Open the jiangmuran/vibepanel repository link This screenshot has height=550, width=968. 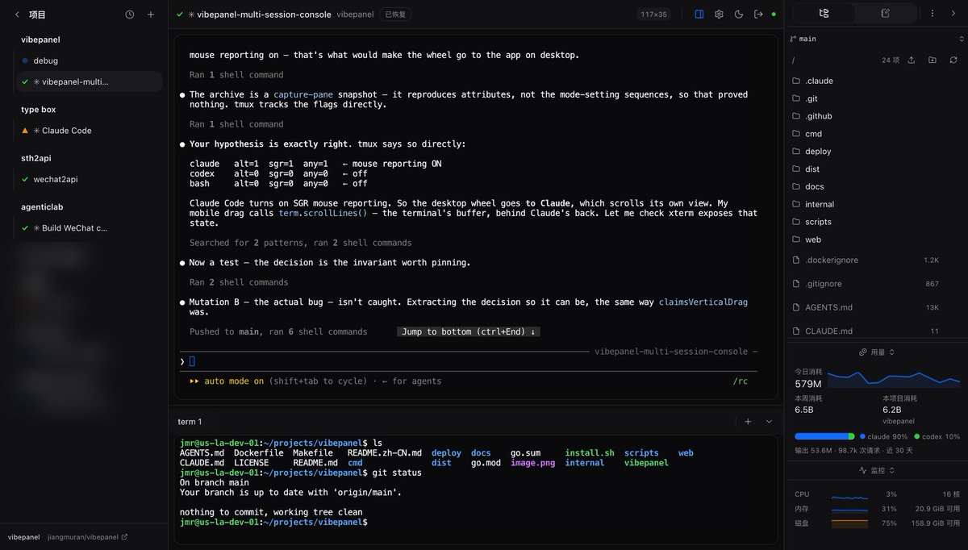point(87,536)
